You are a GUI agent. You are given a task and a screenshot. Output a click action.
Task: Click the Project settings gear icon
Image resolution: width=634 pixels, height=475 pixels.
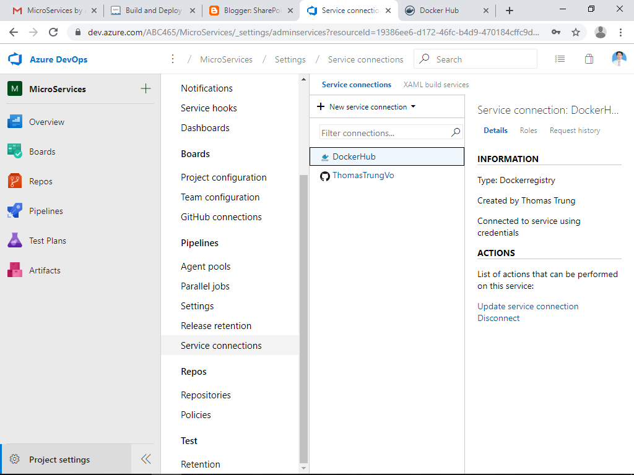coord(15,460)
